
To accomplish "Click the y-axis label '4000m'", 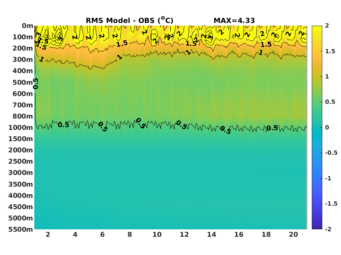I will click(x=21, y=196).
